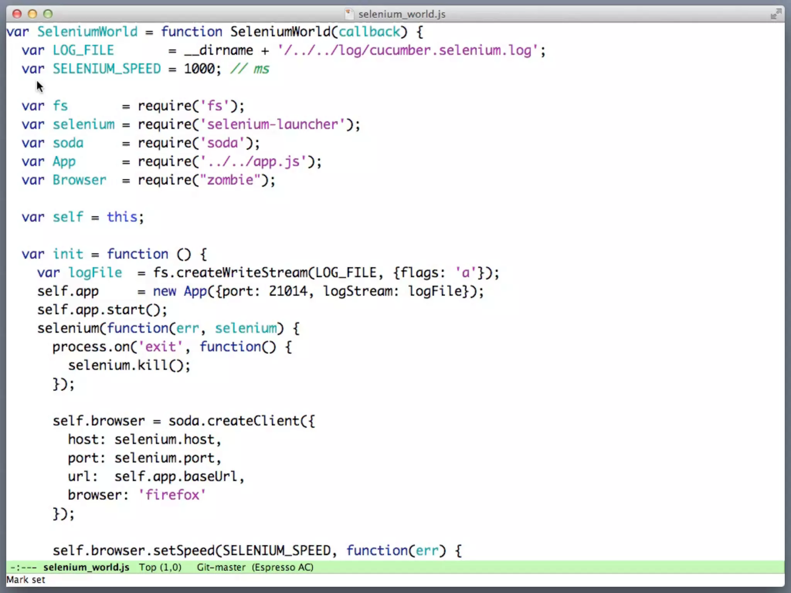Click the "zombie" require string
The width and height of the screenshot is (791, 593).
tap(230, 180)
